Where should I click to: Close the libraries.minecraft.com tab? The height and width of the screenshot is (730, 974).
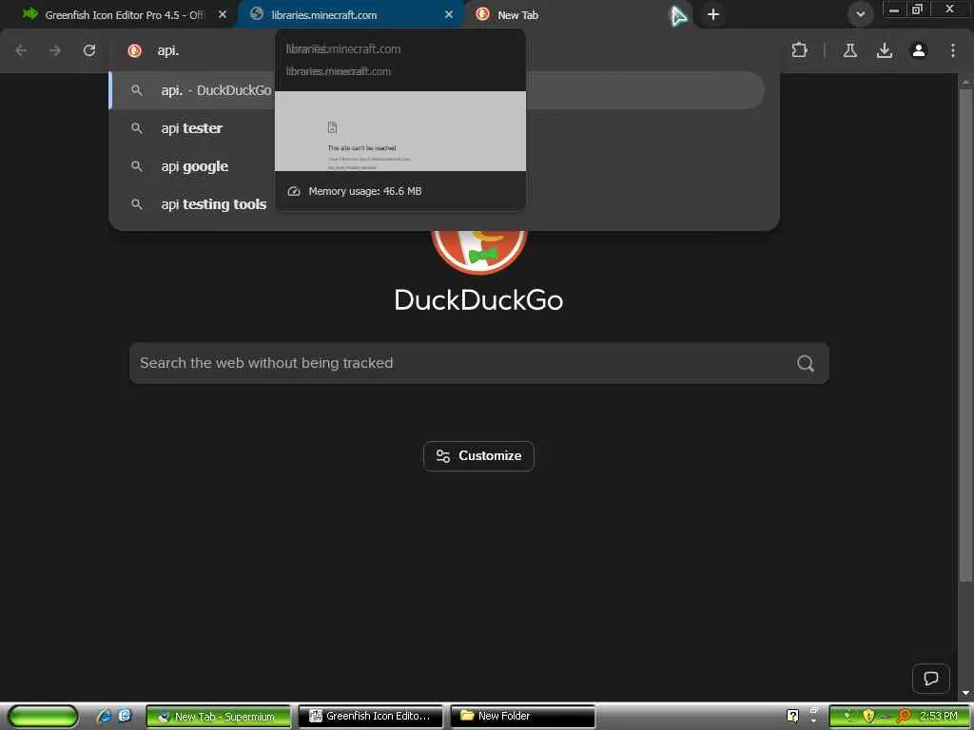click(x=449, y=14)
